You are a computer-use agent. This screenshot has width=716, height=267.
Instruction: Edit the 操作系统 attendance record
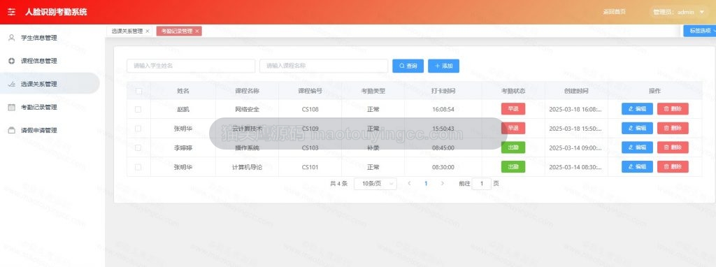[x=637, y=147]
